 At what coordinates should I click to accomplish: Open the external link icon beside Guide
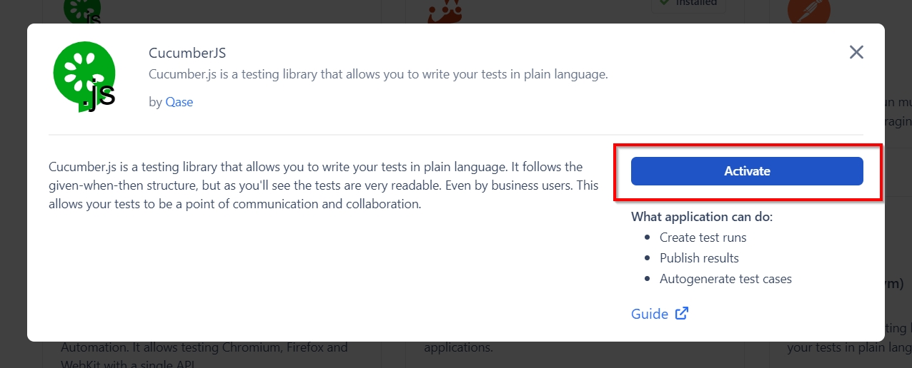click(x=682, y=313)
